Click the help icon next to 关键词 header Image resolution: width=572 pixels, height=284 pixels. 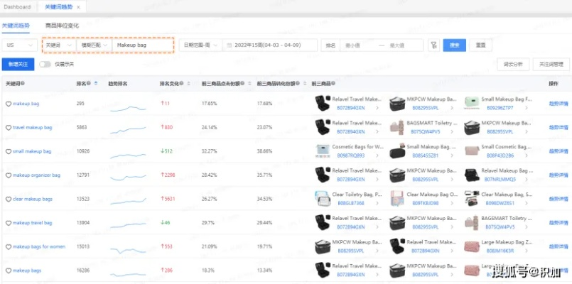point(23,84)
